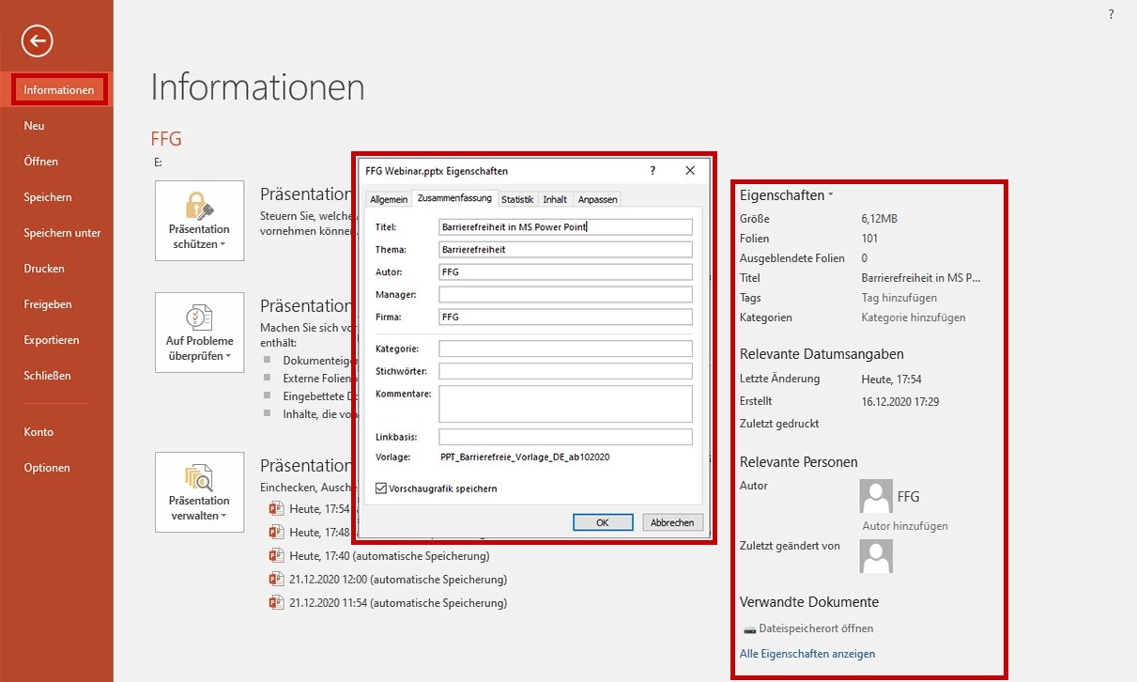Expand the Eigenschaften dropdown arrow

tap(831, 195)
